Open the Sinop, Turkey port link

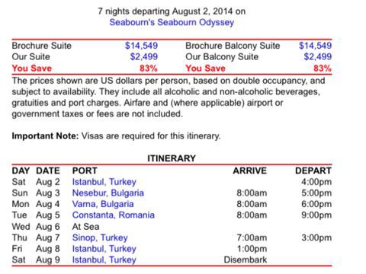pos(100,237)
